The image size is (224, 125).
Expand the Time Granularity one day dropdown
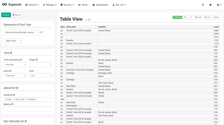[x=15, y=65]
